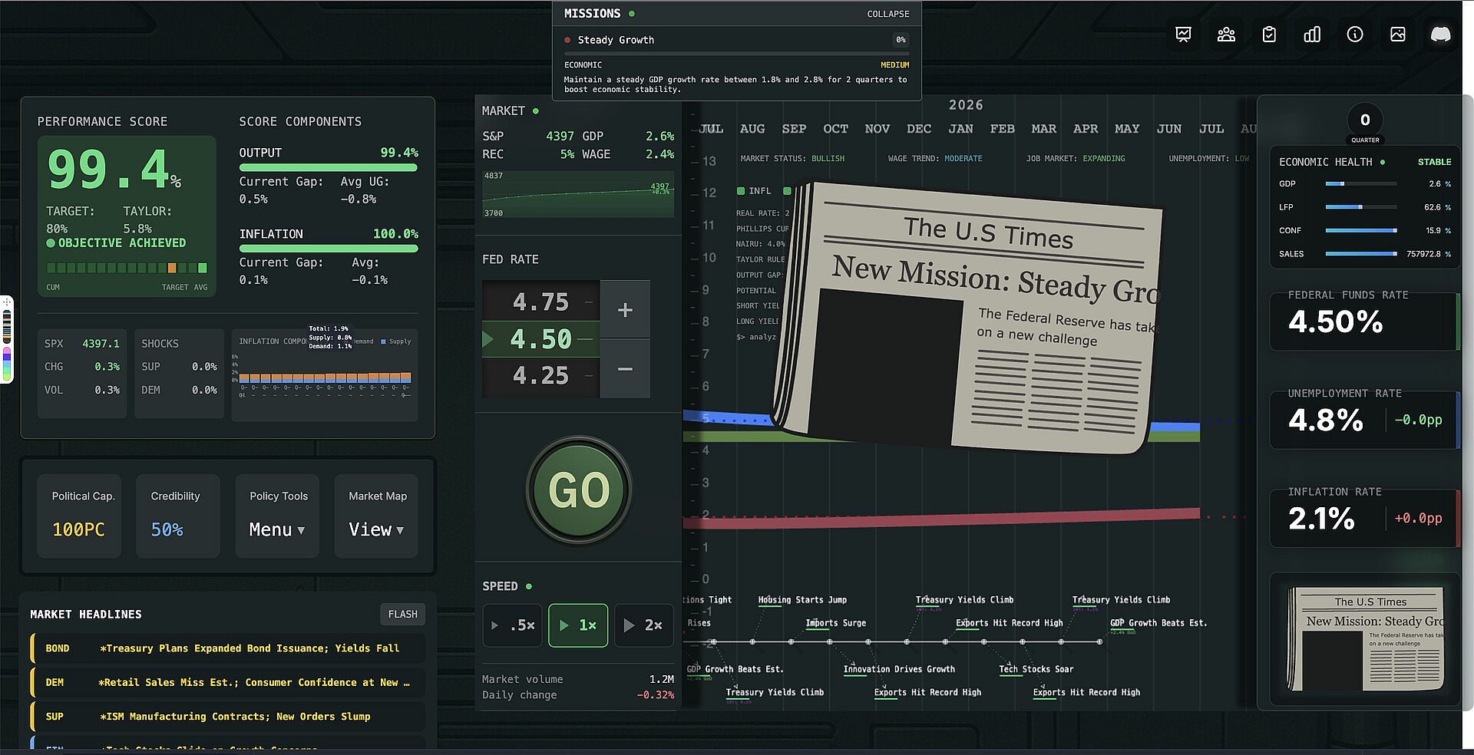The height and width of the screenshot is (755, 1474).
Task: Select the 4.75 rate option
Action: pos(540,302)
